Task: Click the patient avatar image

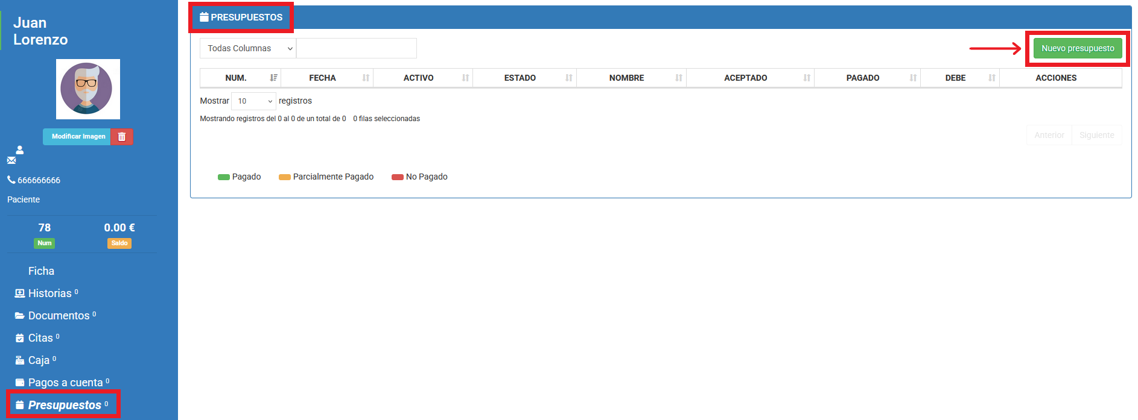Action: (x=88, y=89)
